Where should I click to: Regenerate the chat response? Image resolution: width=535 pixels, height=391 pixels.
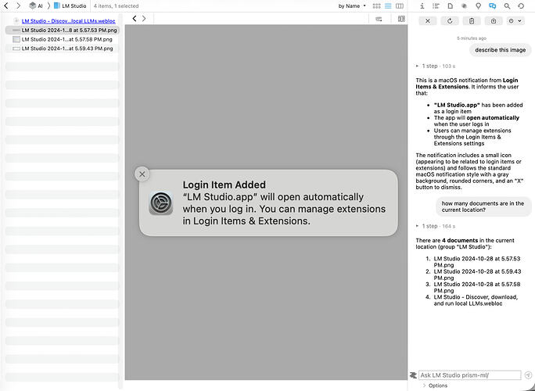(x=450, y=21)
